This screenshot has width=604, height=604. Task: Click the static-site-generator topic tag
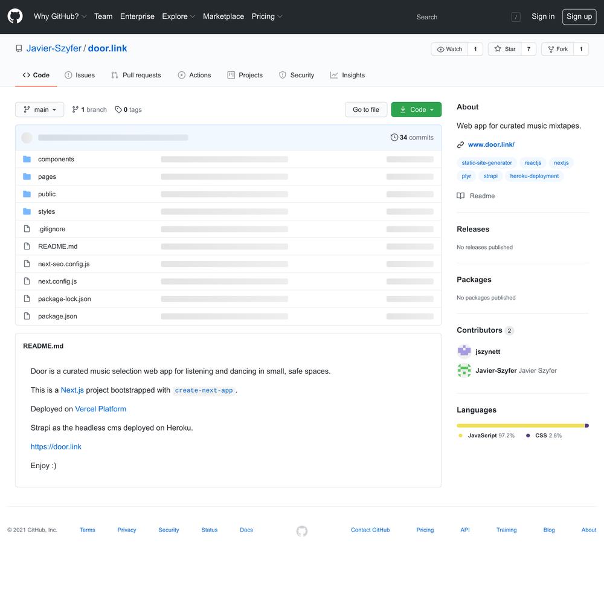pos(487,163)
